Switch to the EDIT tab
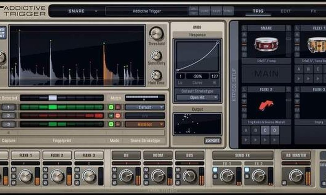The image size is (326, 195). coord(286,11)
